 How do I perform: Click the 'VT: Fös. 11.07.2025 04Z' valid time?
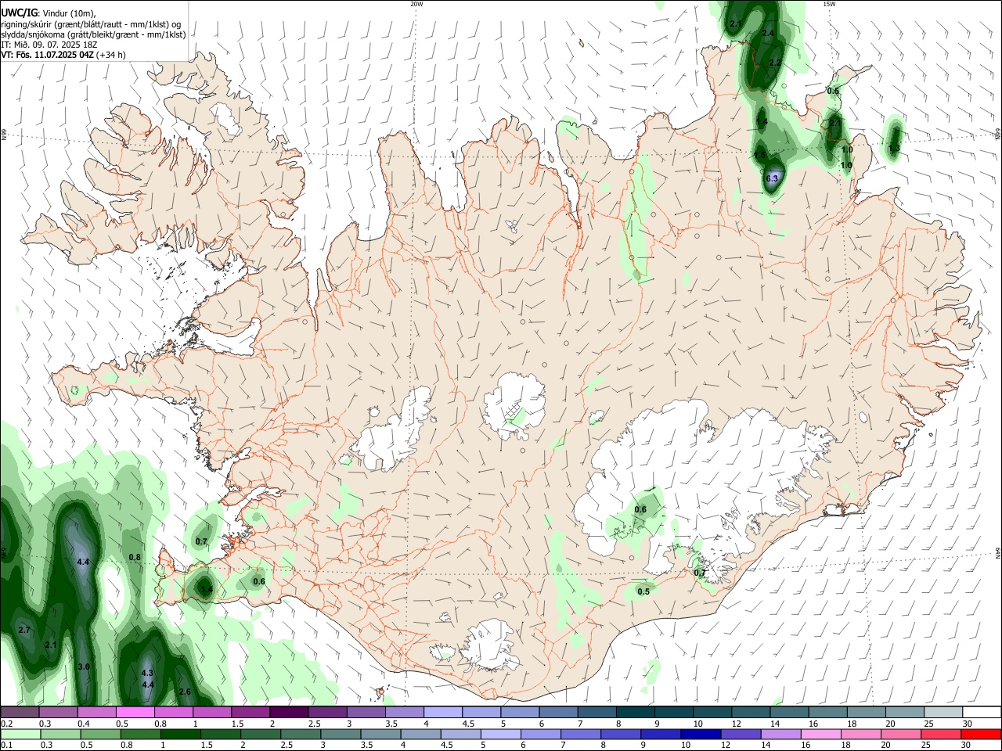tap(48, 55)
